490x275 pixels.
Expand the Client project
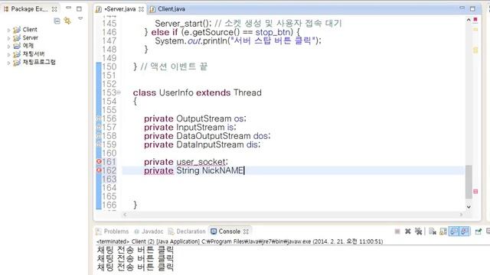[x=8, y=31]
